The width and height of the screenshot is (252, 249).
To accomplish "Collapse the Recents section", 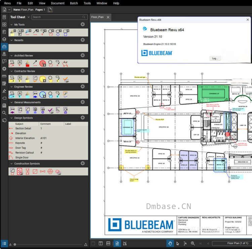I will point(11,40).
